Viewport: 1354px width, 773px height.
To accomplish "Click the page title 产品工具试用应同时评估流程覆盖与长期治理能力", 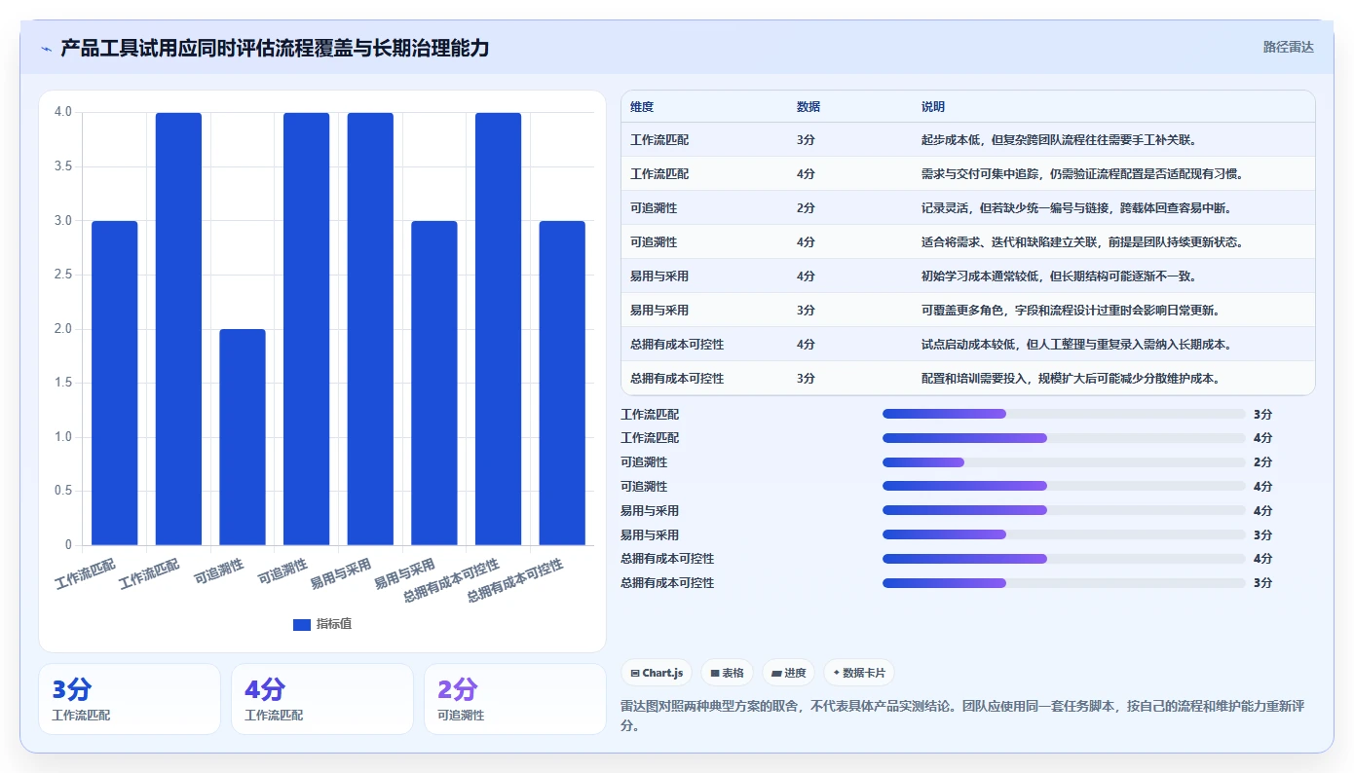I will point(275,48).
